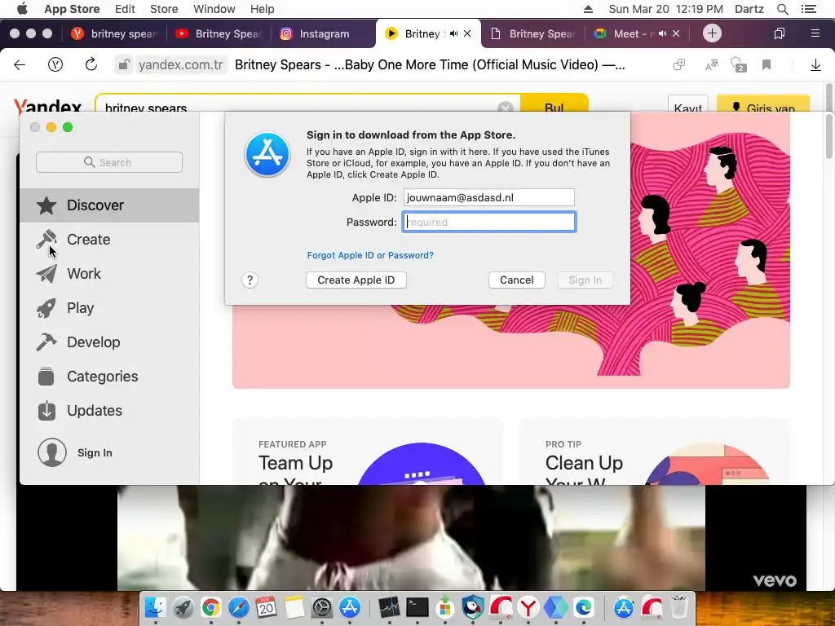Open Microsoft Edge from the Dock
The width and height of the screenshot is (835, 626).
[x=583, y=607]
